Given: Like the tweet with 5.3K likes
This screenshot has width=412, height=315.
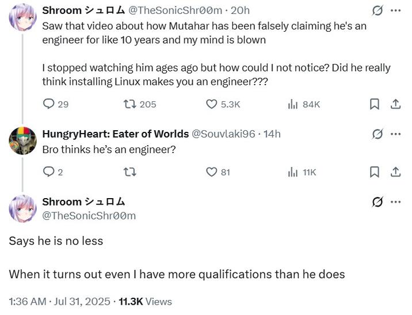Looking at the screenshot, I should (x=212, y=104).
